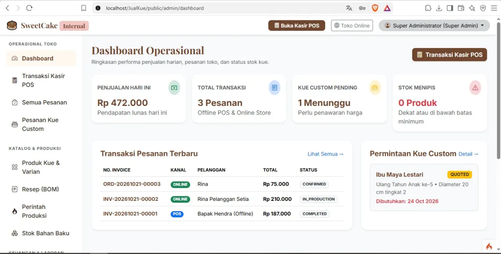The height and width of the screenshot is (254, 501).
Task: Click the warning icon on Stok Menipis
Action: pos(475,88)
